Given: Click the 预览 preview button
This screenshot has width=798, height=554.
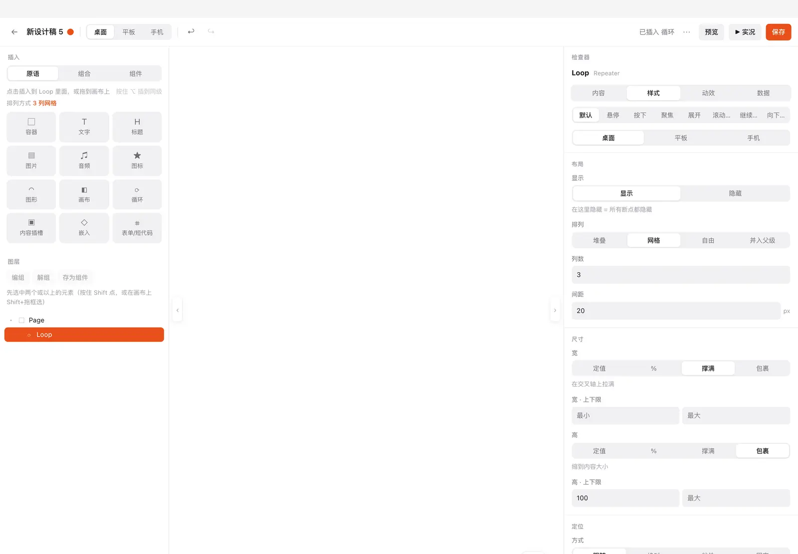Looking at the screenshot, I should (711, 32).
